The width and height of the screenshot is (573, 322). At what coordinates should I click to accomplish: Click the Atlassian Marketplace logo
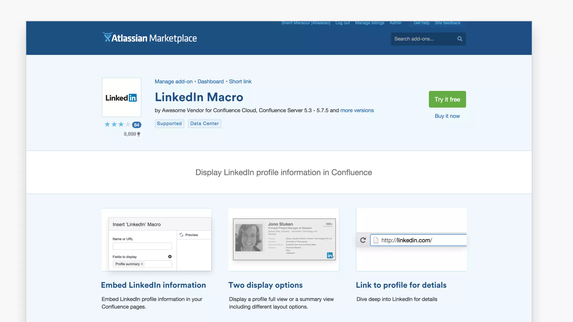tap(150, 38)
